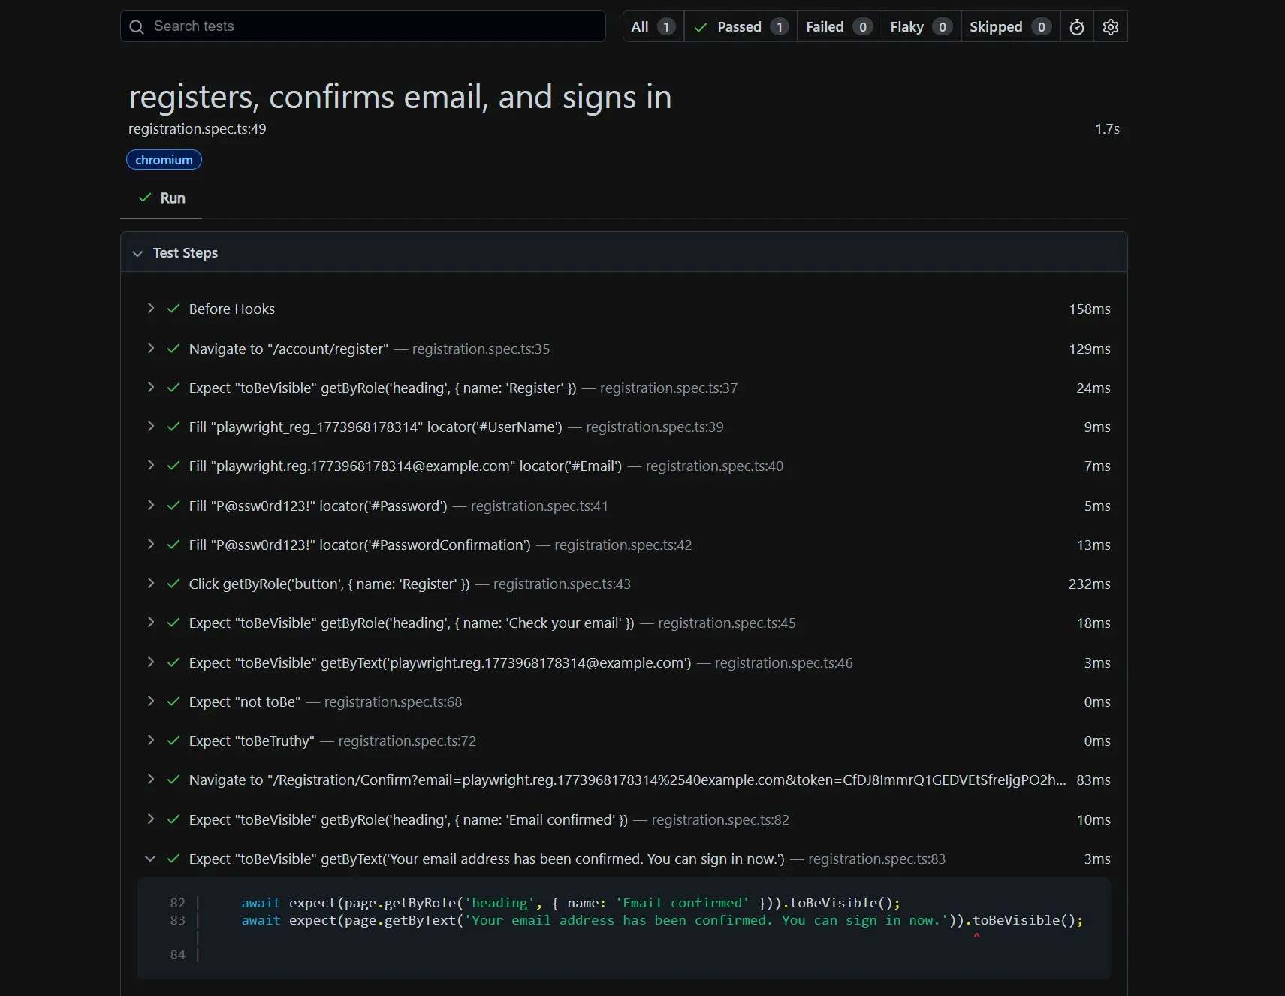The width and height of the screenshot is (1285, 996).
Task: Collapse the Test Steps section
Action: pyautogui.click(x=137, y=253)
